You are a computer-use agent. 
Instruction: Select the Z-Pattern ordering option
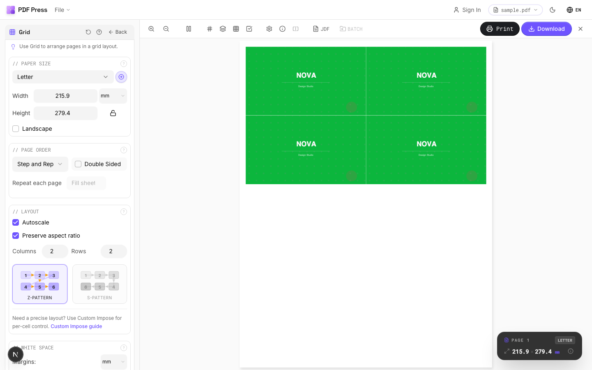click(40, 284)
